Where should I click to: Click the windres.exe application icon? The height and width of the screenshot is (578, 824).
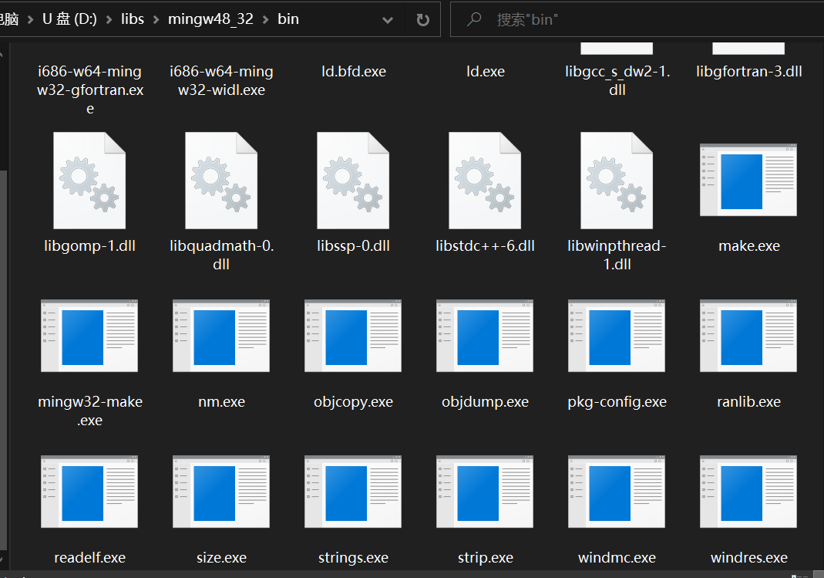pos(748,492)
